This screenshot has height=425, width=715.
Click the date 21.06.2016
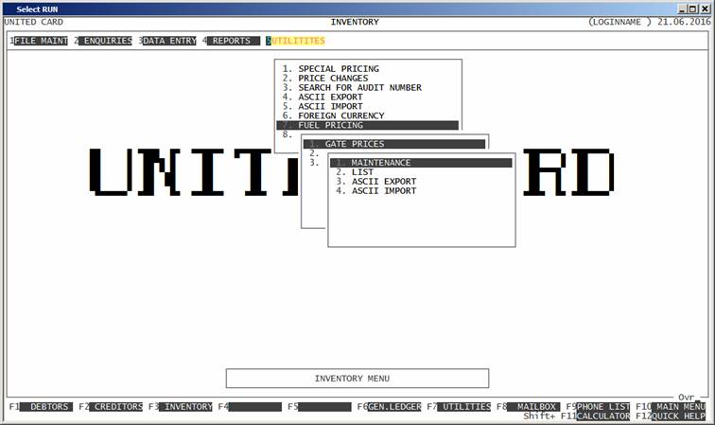(x=684, y=22)
